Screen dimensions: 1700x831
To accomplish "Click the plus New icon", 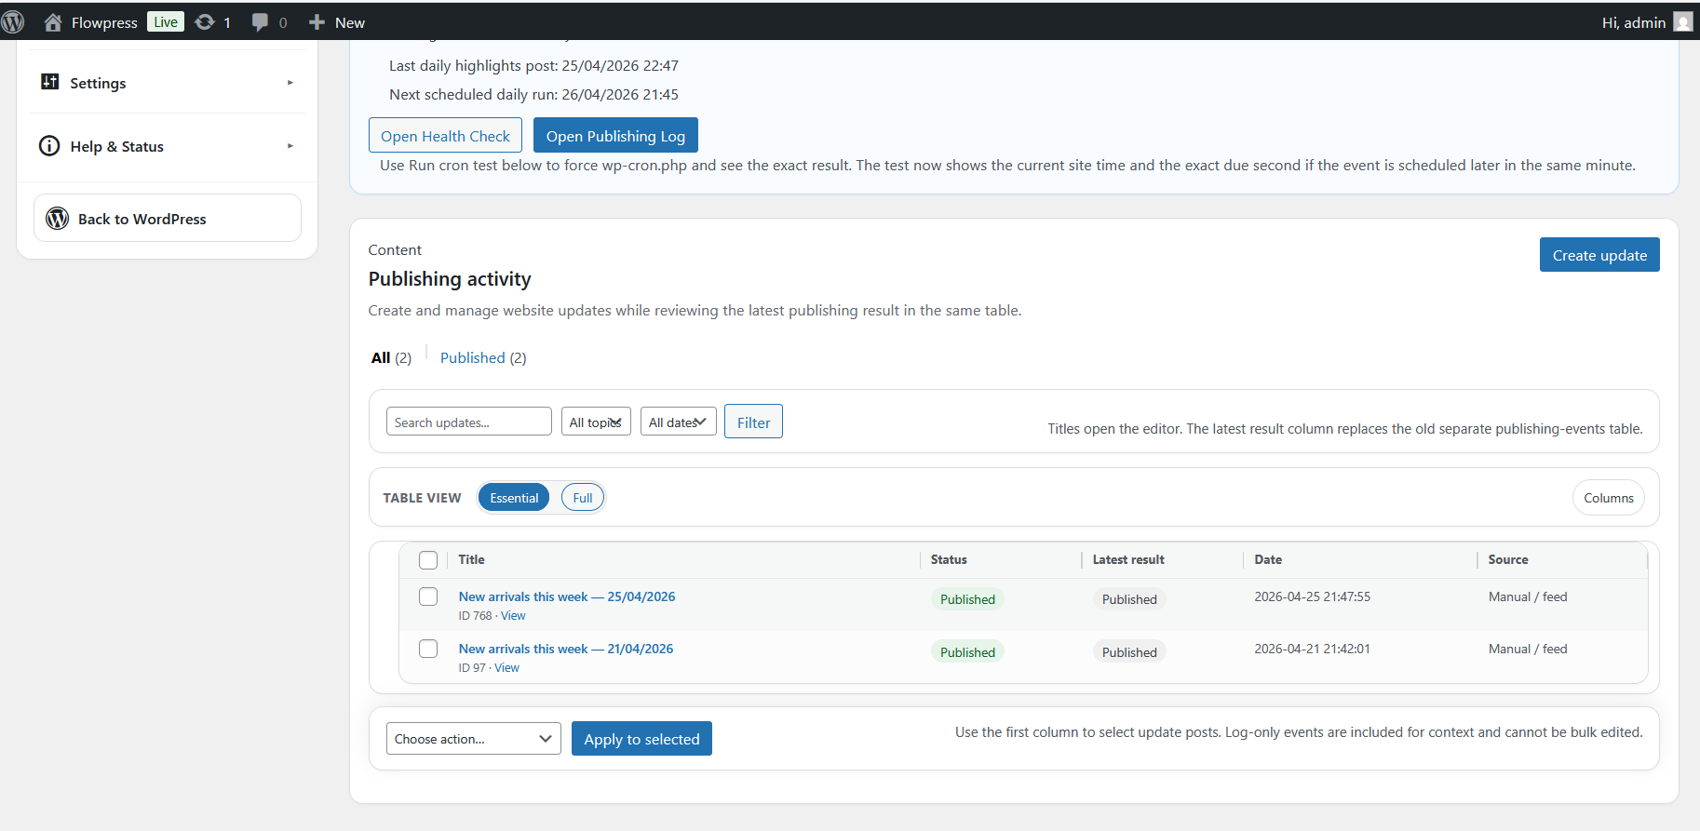I will coord(317,21).
